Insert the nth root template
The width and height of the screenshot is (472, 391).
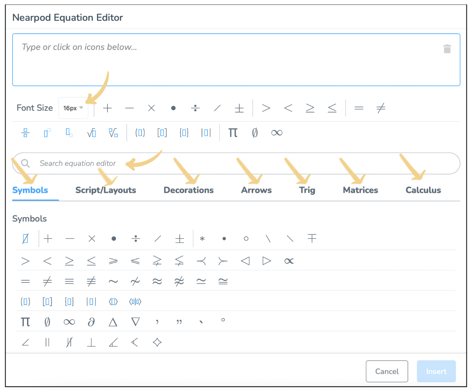click(113, 133)
